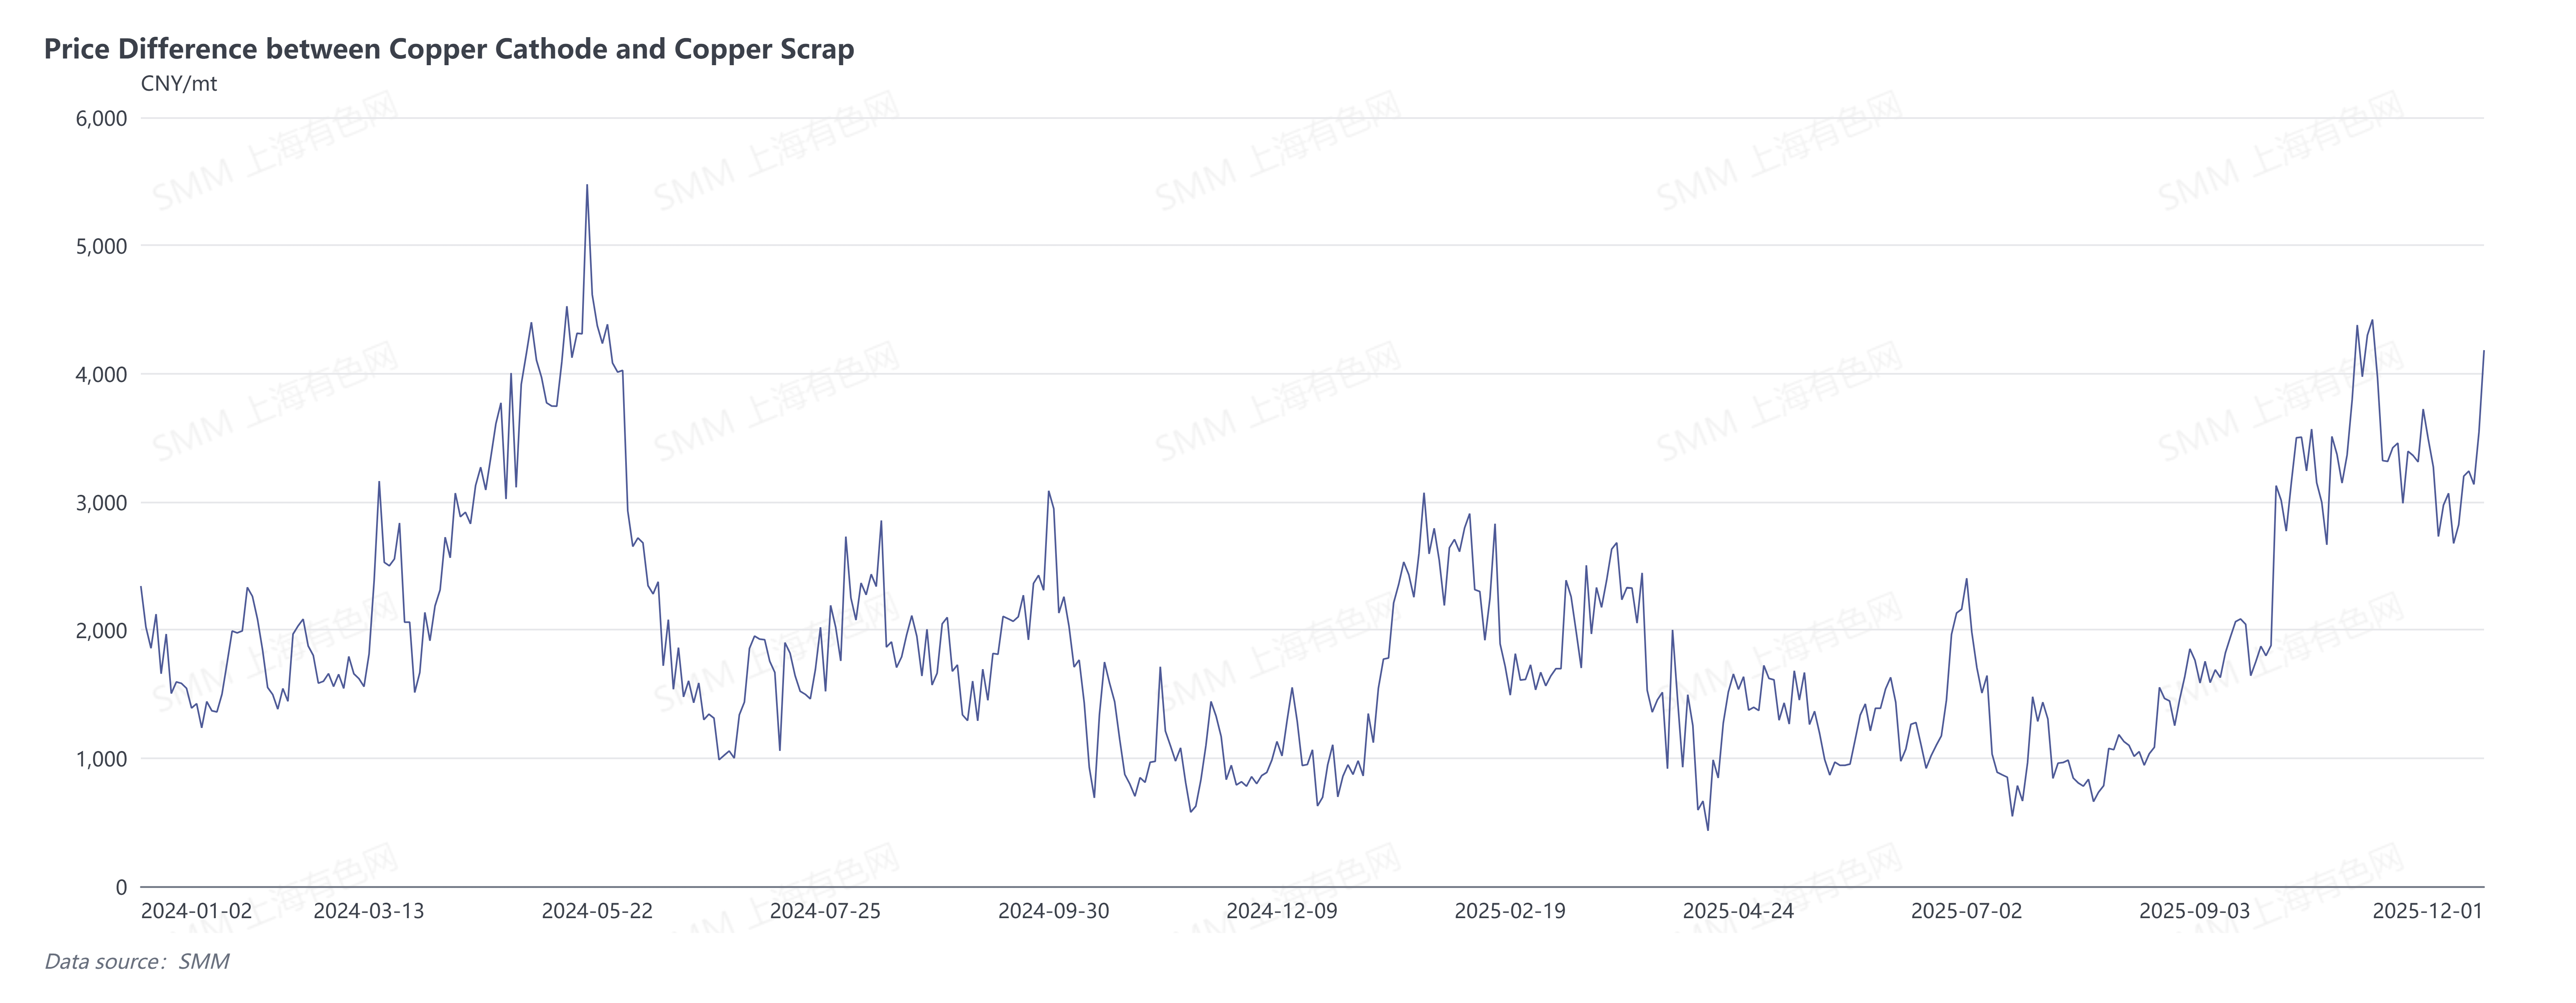The width and height of the screenshot is (2576, 1003).
Task: Select the 2024-01-02 date label
Action: [x=196, y=911]
